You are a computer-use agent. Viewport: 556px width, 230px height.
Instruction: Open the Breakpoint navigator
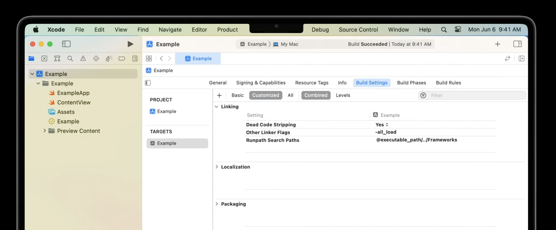pyautogui.click(x=122, y=58)
